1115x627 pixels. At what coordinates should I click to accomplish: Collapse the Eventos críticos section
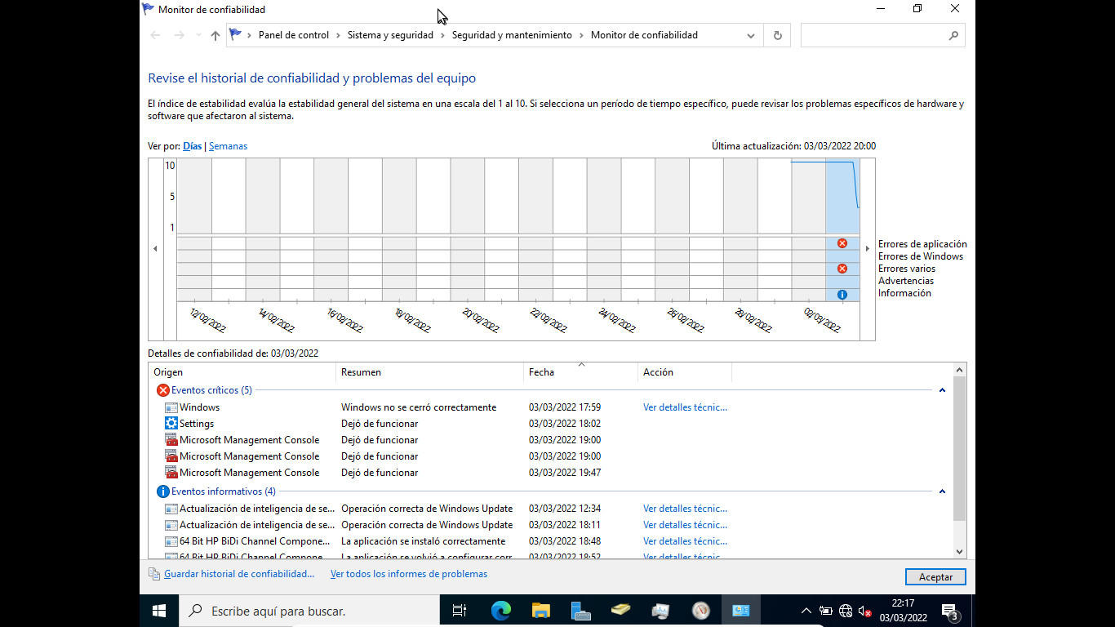942,389
